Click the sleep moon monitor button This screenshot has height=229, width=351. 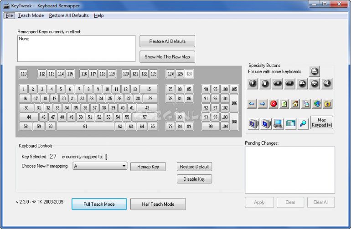pyautogui.click(x=253, y=124)
